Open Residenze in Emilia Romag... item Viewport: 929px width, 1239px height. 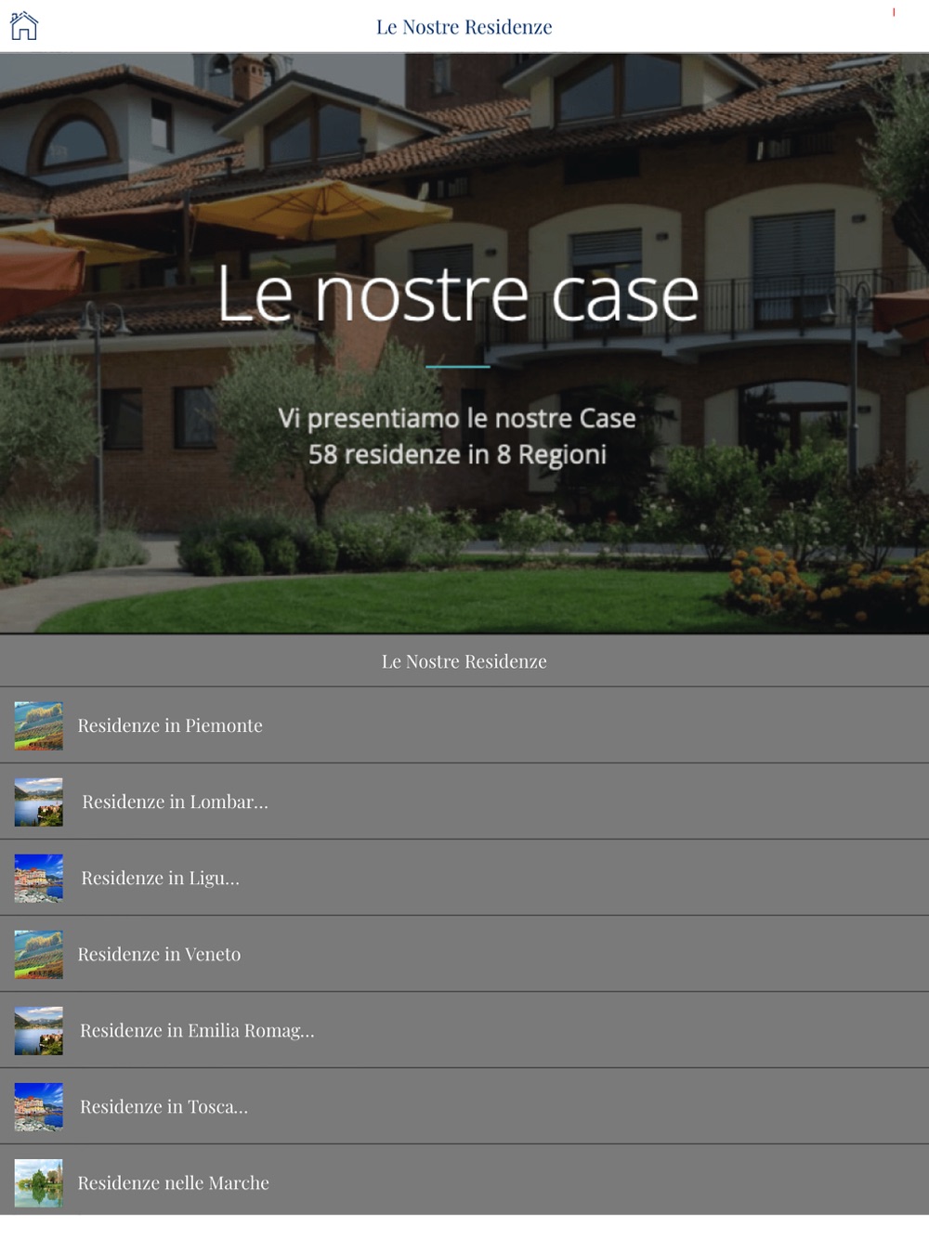[x=464, y=1030]
